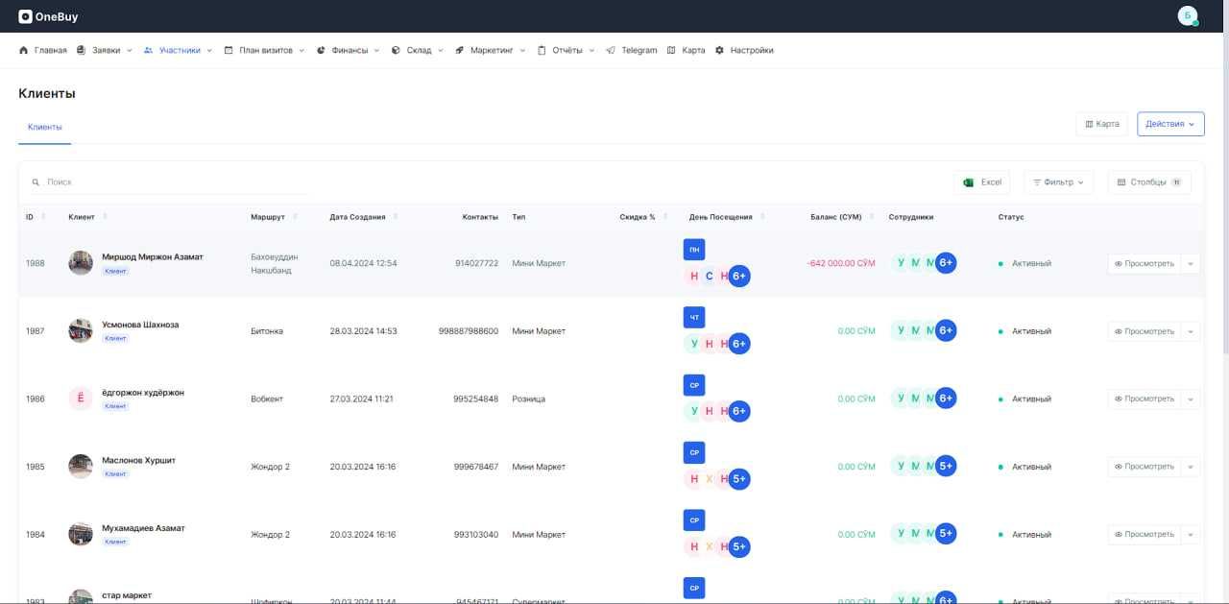
Task: Sort by Скидка % column
Action: point(642,217)
